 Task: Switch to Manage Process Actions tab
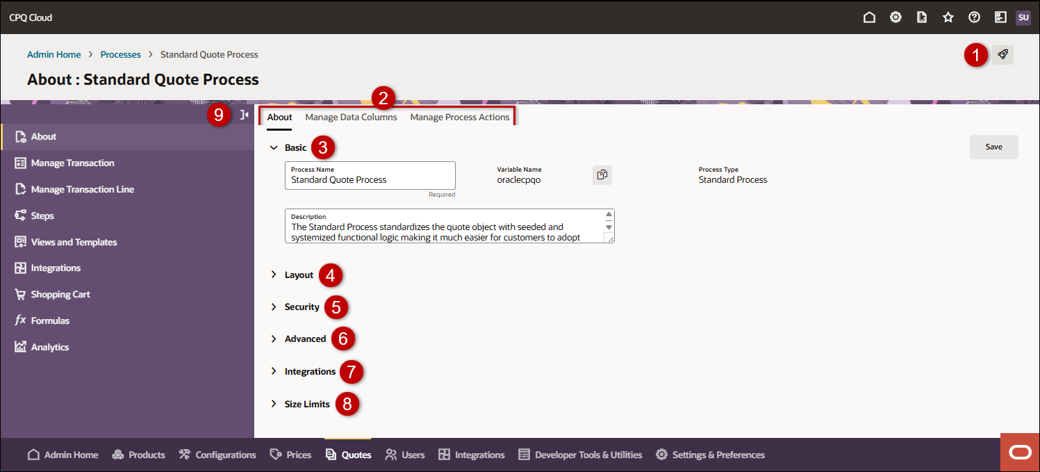459,117
